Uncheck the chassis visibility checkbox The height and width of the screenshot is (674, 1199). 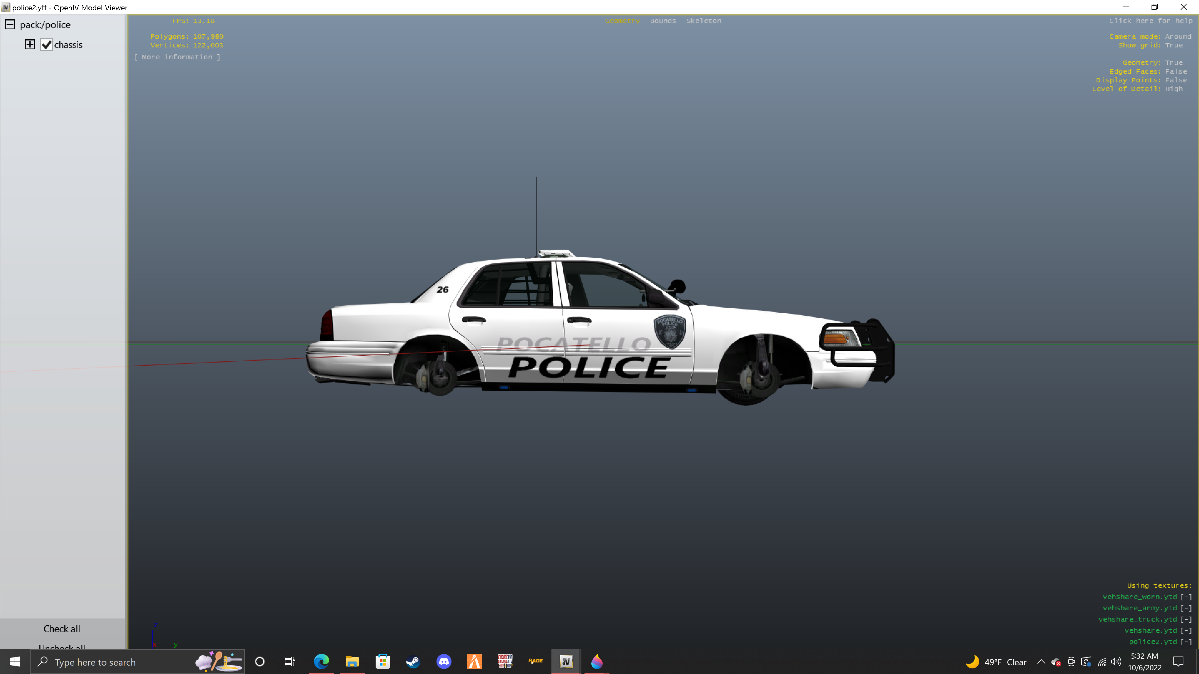tap(46, 45)
